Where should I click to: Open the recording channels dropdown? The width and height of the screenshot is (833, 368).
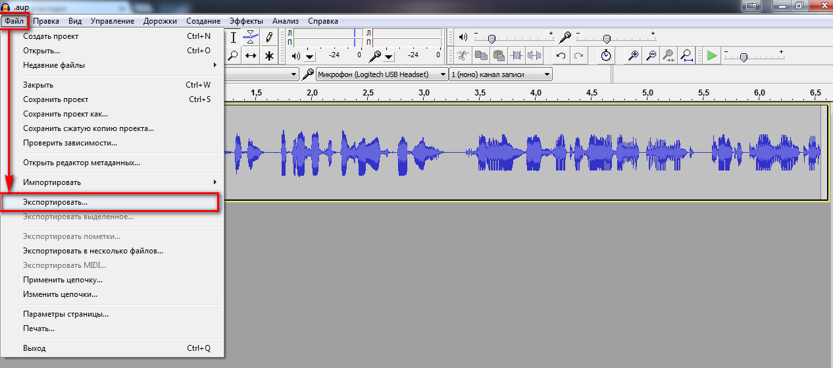[x=500, y=74]
